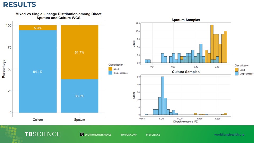Click the Mixed swatch in bar chart legend
The image size is (254, 143).
pyautogui.click(x=110, y=69)
